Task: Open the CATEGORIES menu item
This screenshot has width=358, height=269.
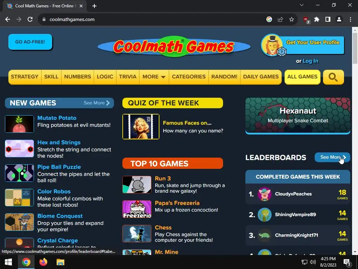Action: coord(189,77)
